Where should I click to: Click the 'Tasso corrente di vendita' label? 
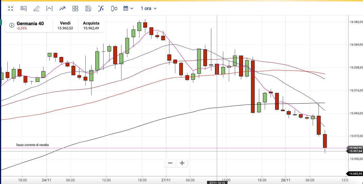(x=32, y=145)
